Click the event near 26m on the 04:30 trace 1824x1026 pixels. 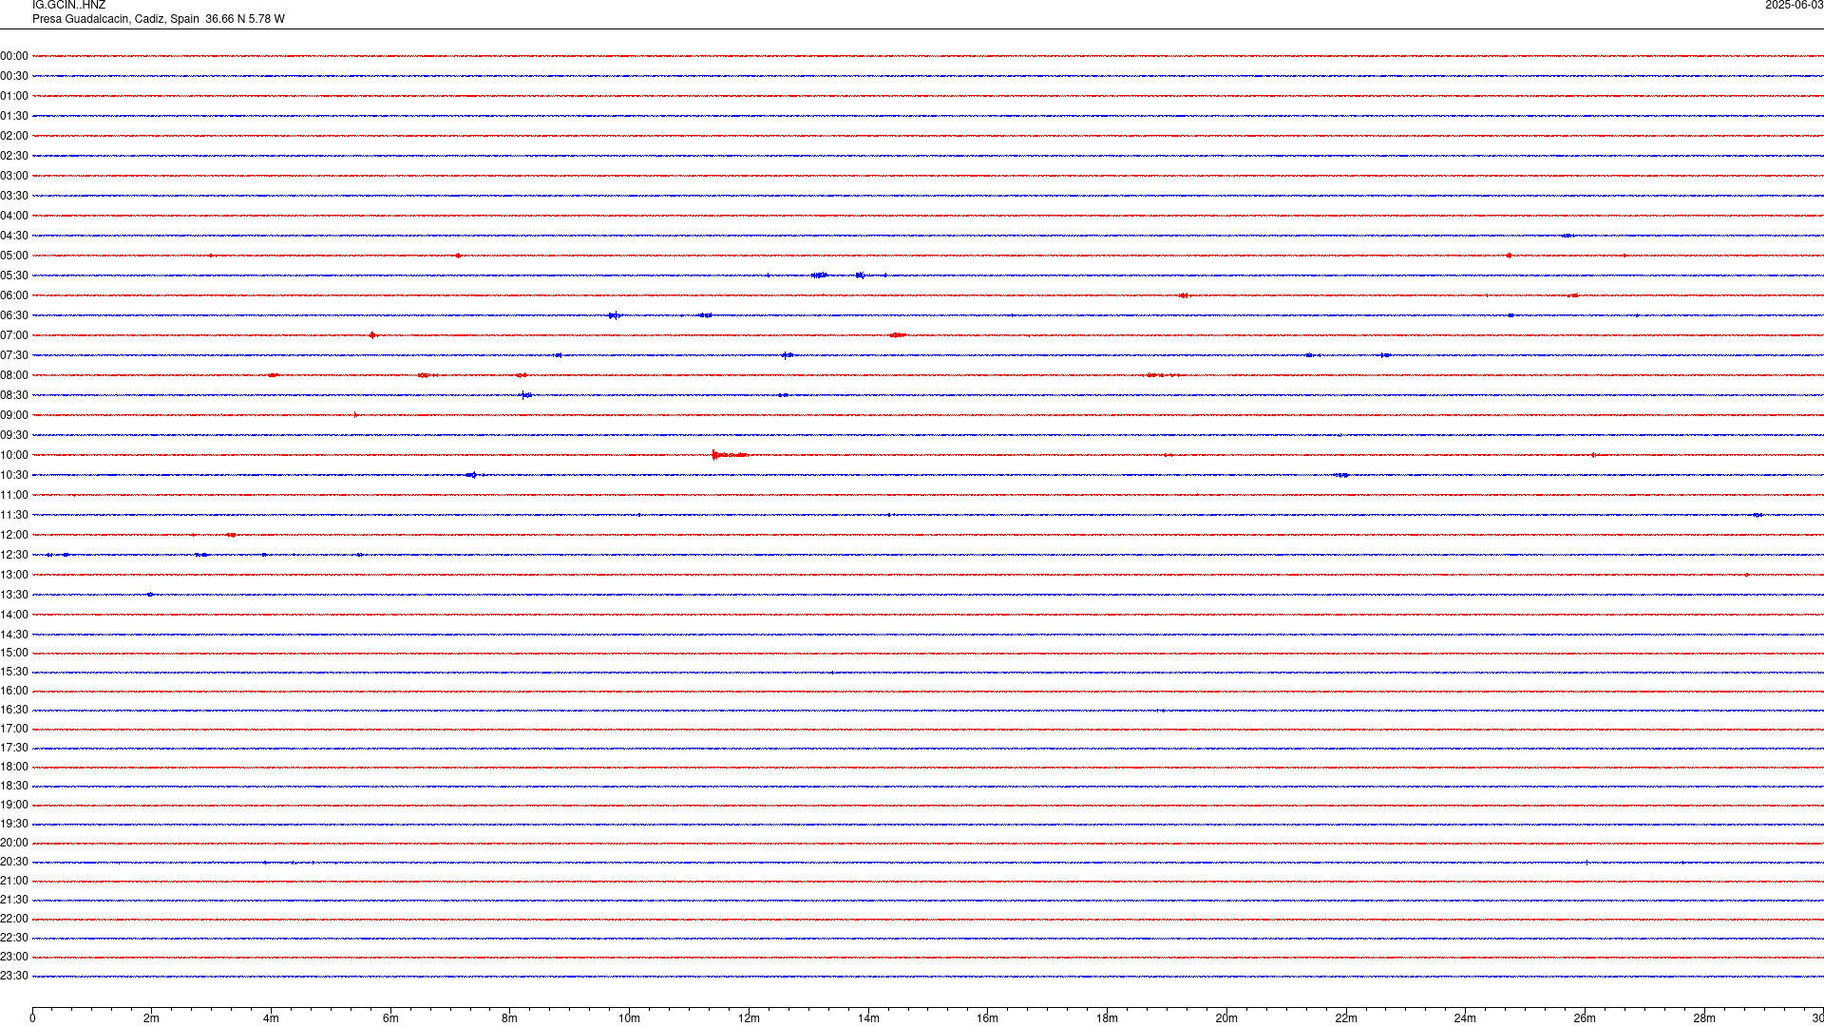(1567, 236)
